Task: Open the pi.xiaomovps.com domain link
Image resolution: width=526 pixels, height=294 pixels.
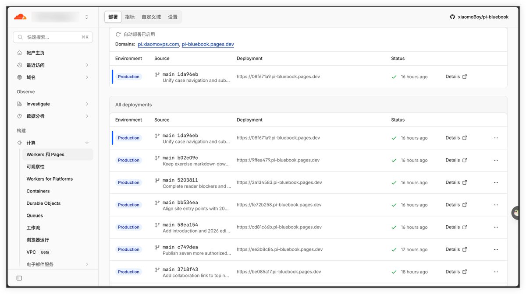Action: tap(158, 44)
